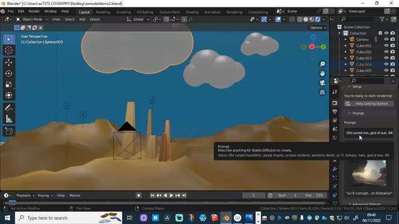399x224 pixels.
Task: Select the Select Box tool
Action: pos(9,39)
